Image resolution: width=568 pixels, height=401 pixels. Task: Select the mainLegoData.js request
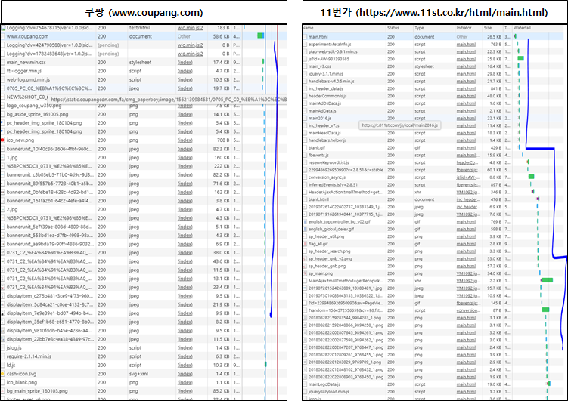[433, 384]
